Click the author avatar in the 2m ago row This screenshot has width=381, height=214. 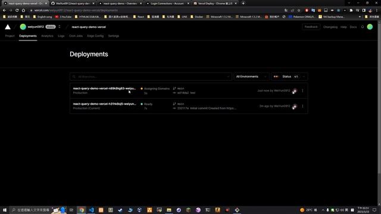click(x=294, y=106)
